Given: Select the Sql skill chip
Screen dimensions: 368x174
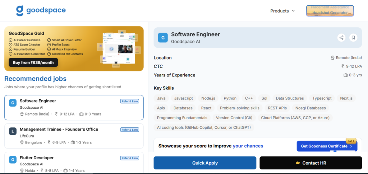Looking at the screenshot, I should (264, 98).
